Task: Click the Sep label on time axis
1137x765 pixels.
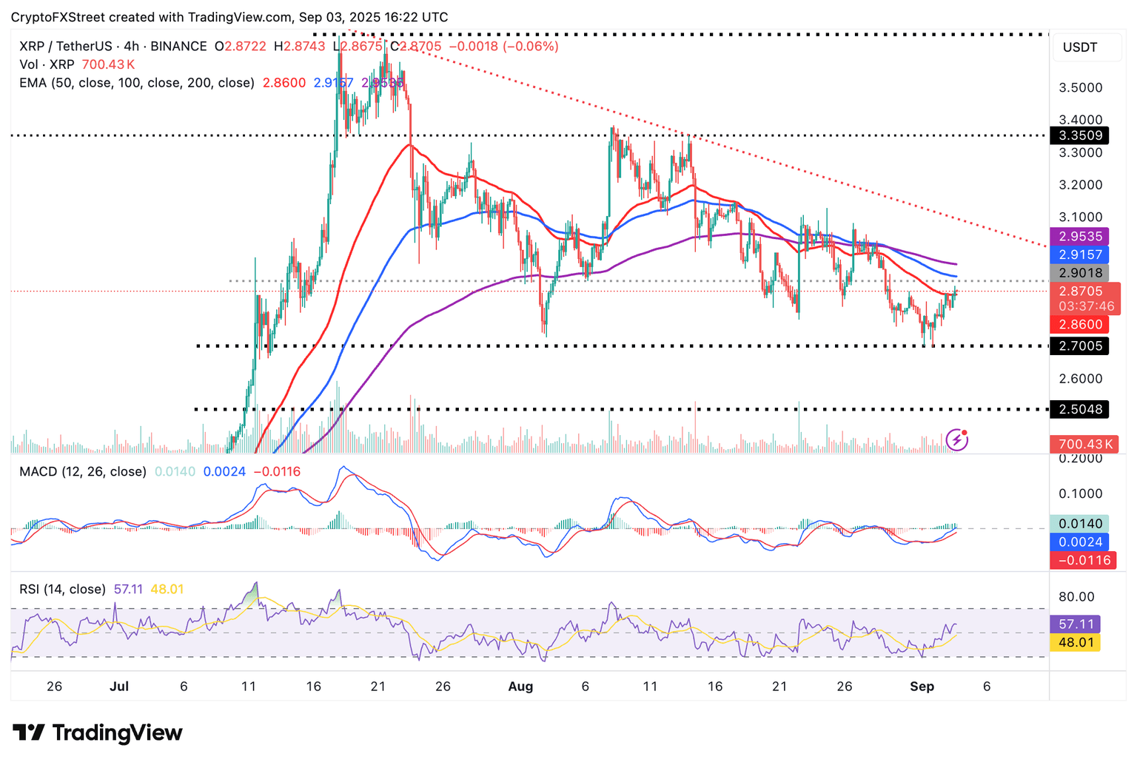Action: 922,687
